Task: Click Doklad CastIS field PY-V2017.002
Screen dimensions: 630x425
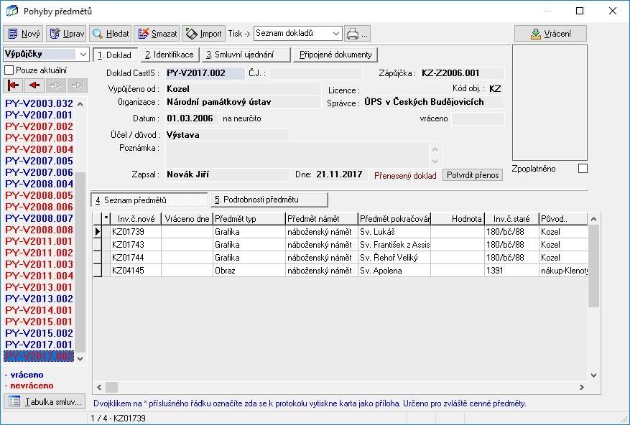Action: click(205, 73)
